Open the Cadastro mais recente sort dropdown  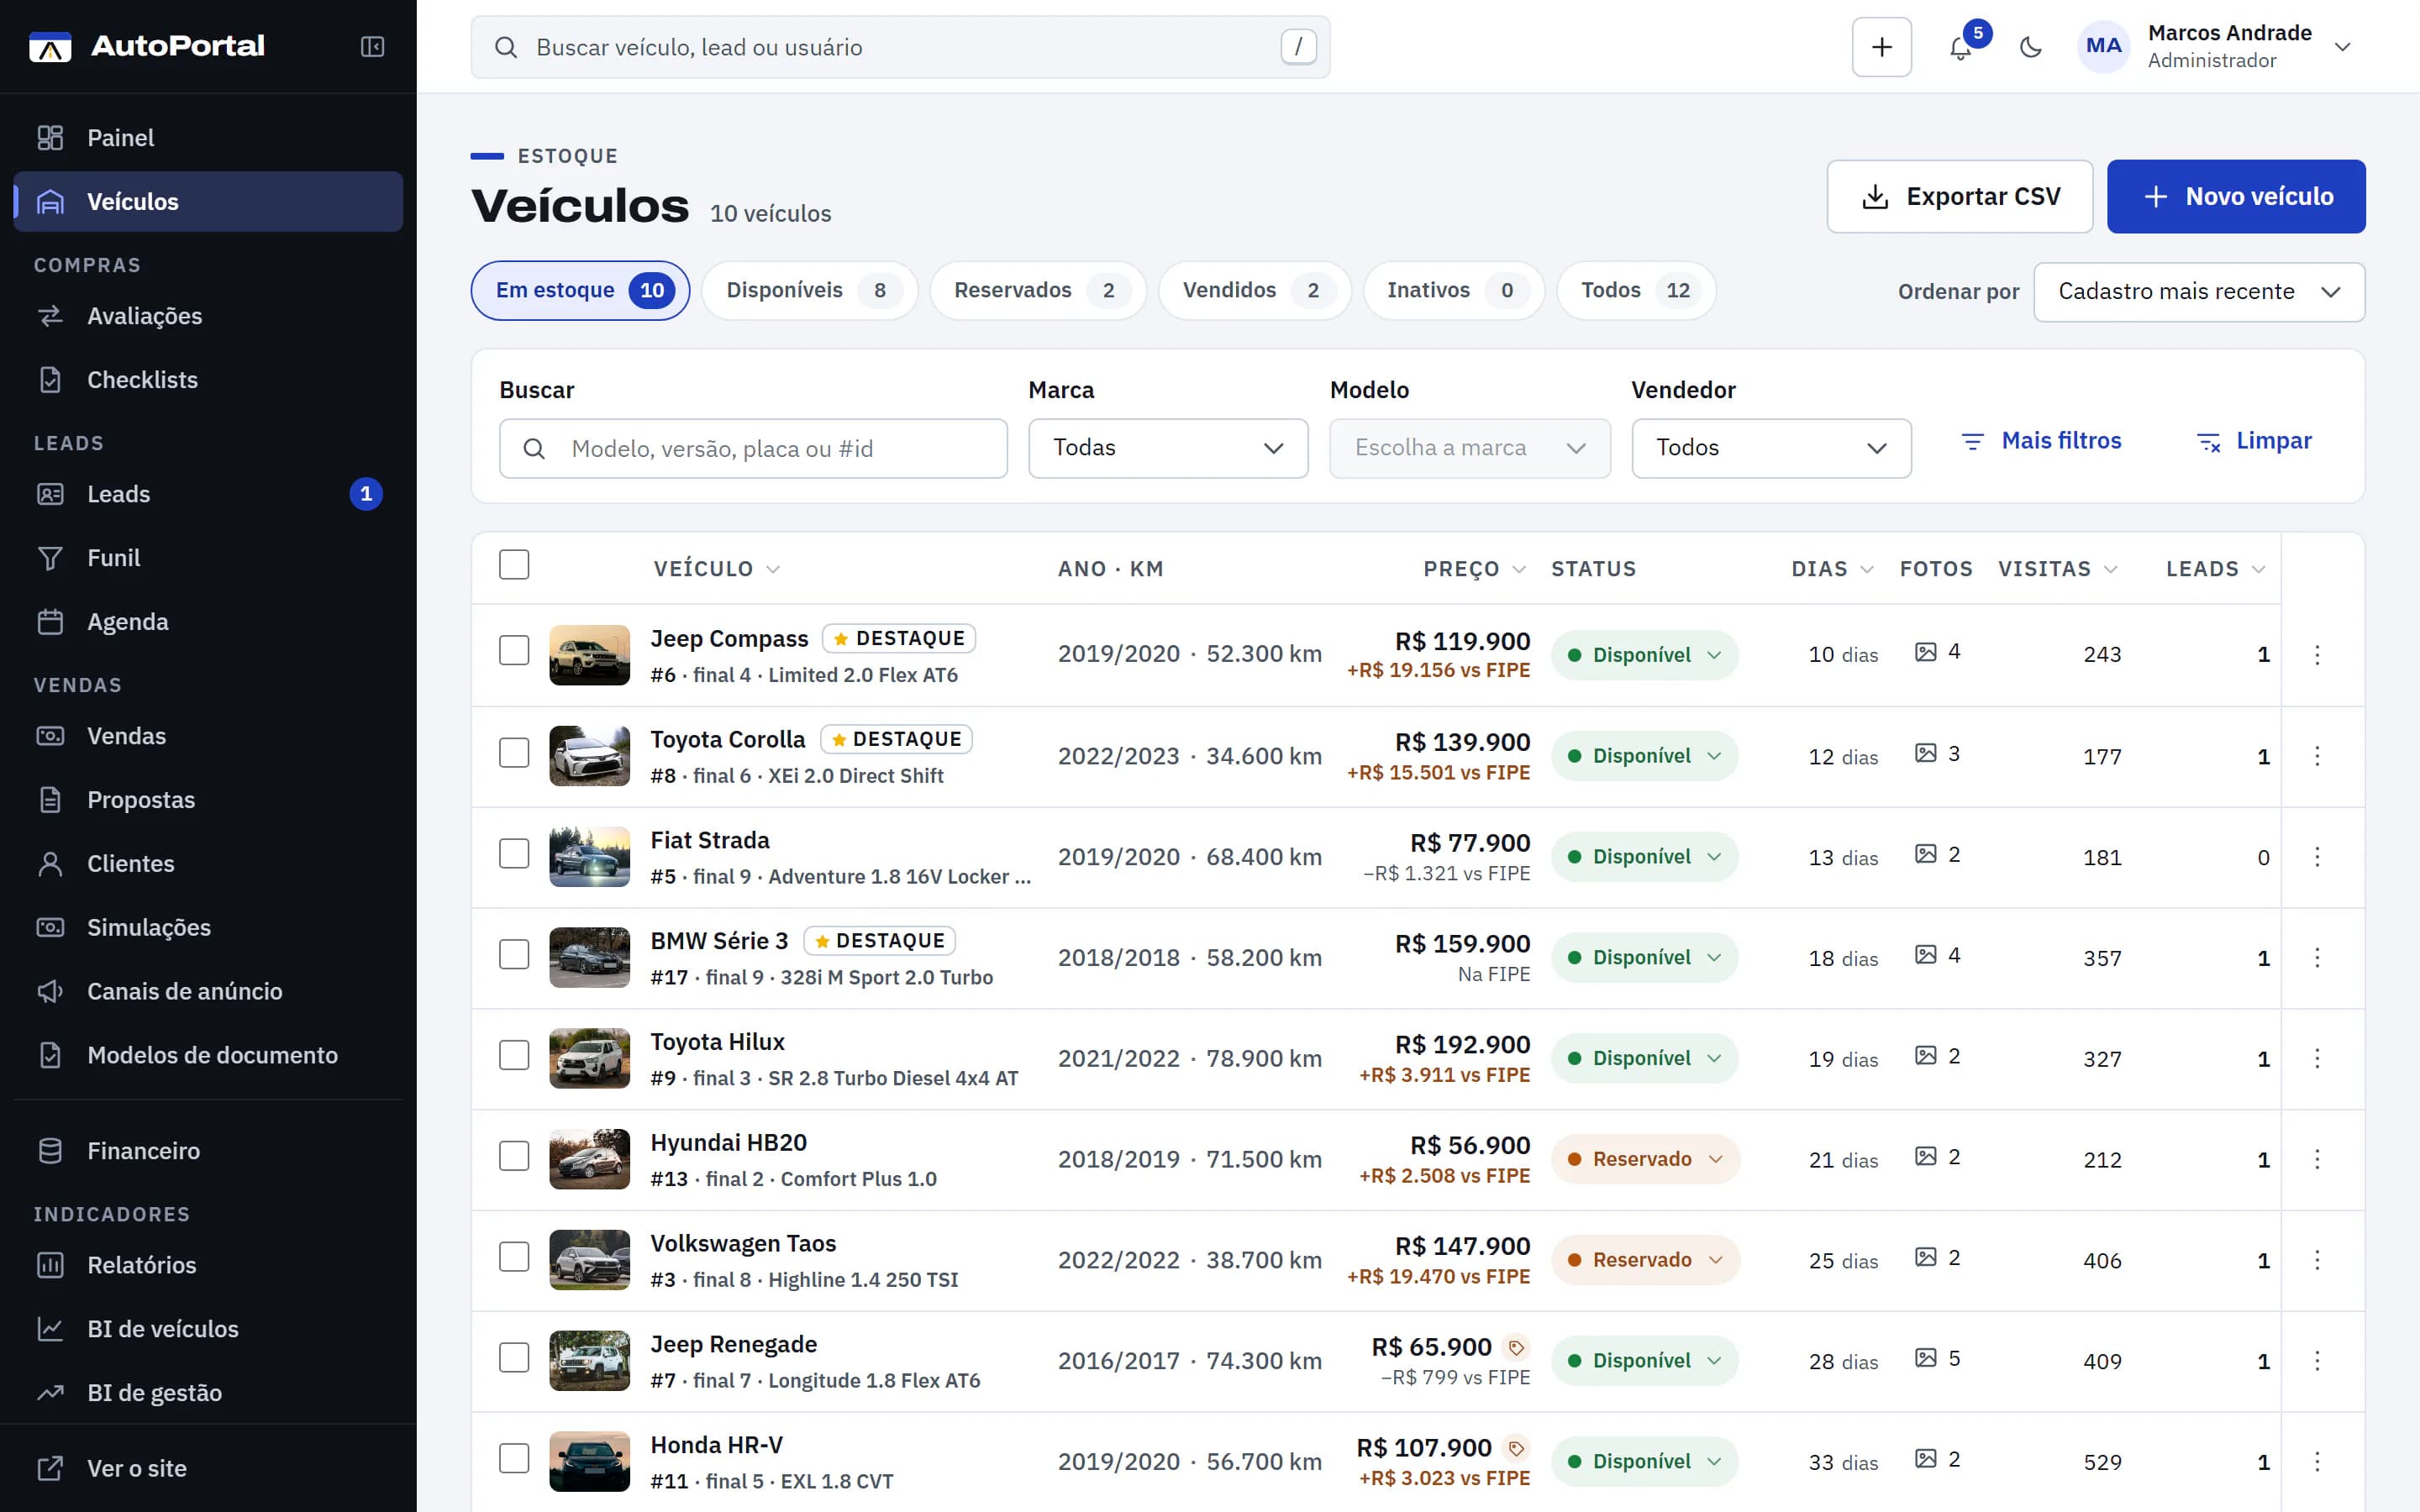(2199, 292)
